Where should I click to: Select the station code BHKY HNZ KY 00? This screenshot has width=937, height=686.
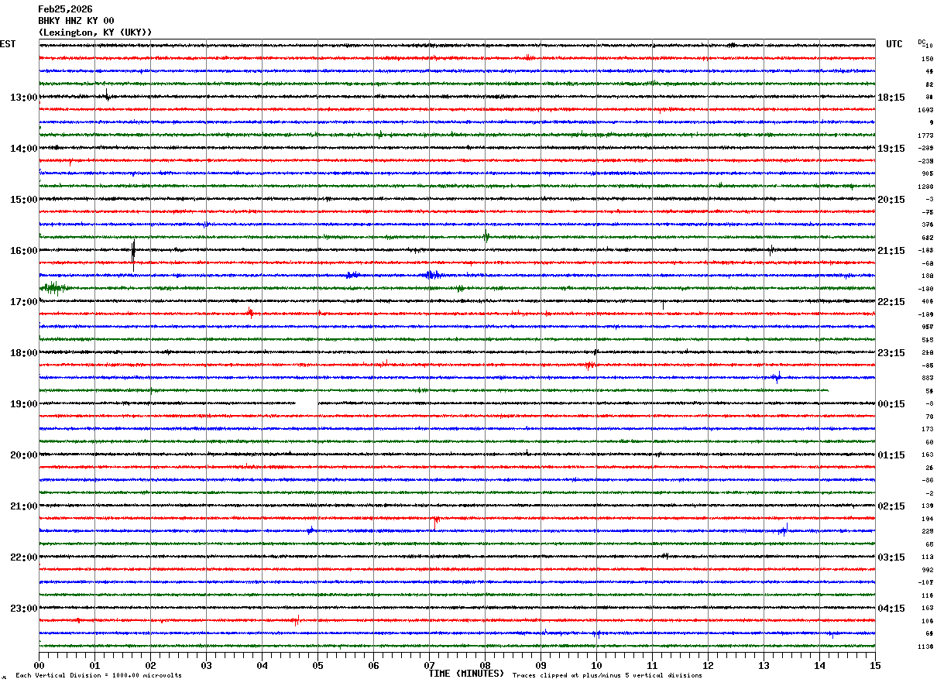[76, 21]
